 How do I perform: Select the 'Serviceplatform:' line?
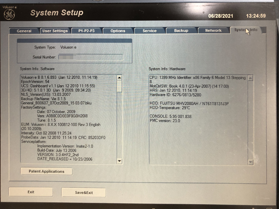click(34, 142)
